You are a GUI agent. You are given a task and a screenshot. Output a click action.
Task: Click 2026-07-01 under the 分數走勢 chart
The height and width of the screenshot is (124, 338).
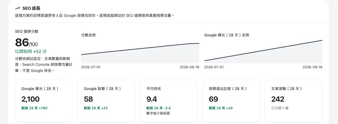tap(91, 67)
